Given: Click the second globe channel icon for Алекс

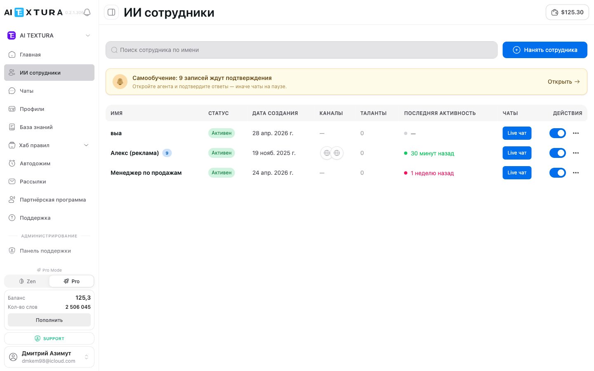Looking at the screenshot, I should click(337, 153).
